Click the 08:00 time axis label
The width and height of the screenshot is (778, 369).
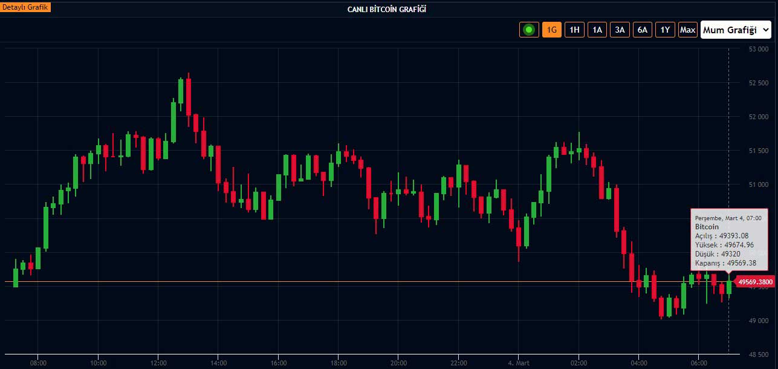(37, 363)
